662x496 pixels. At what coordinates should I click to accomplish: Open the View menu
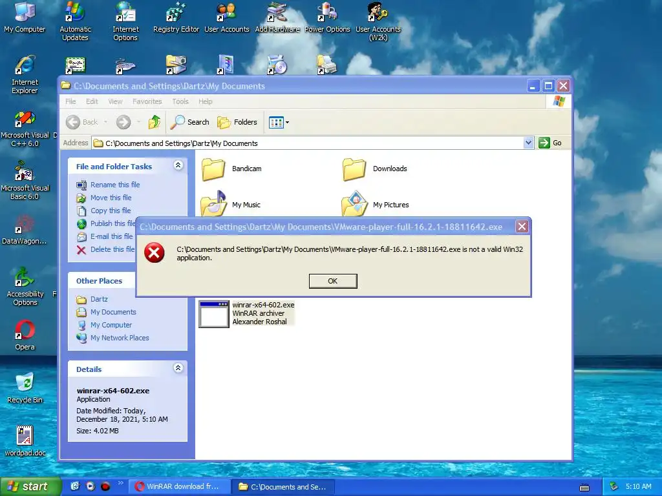pyautogui.click(x=115, y=101)
